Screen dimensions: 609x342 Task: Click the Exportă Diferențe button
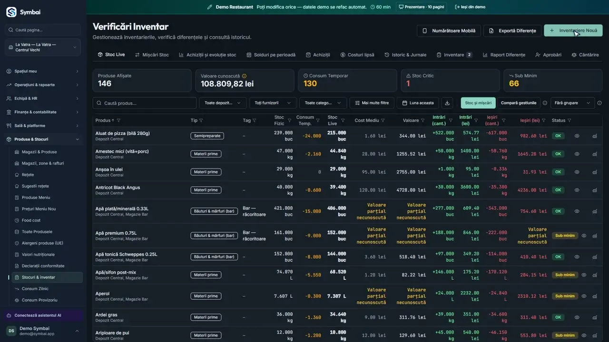point(512,30)
